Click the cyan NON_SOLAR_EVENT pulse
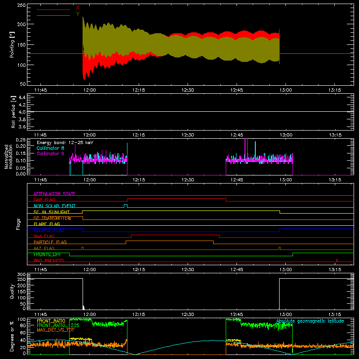 [x=126, y=206]
